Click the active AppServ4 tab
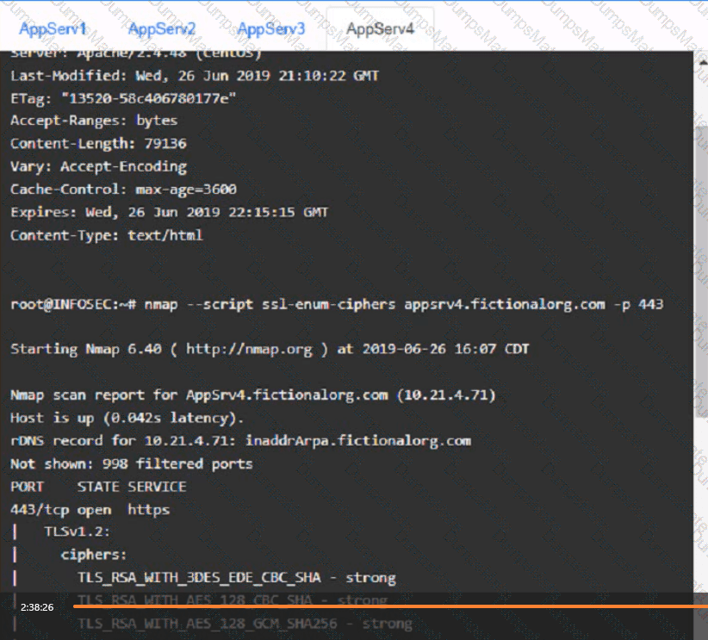The height and width of the screenshot is (640, 708). pyautogui.click(x=380, y=29)
